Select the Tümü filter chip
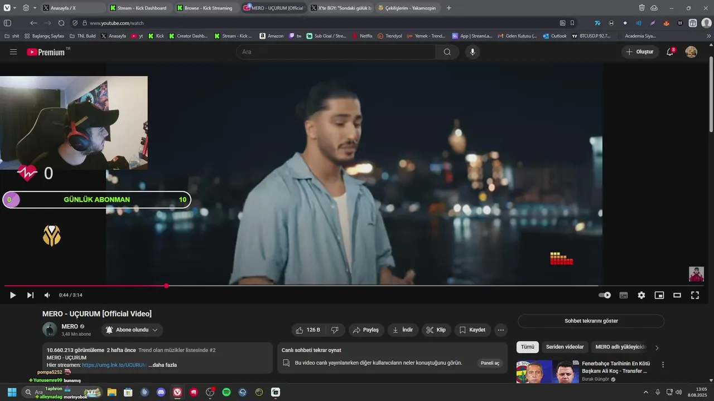This screenshot has width=714, height=401. (x=528, y=347)
